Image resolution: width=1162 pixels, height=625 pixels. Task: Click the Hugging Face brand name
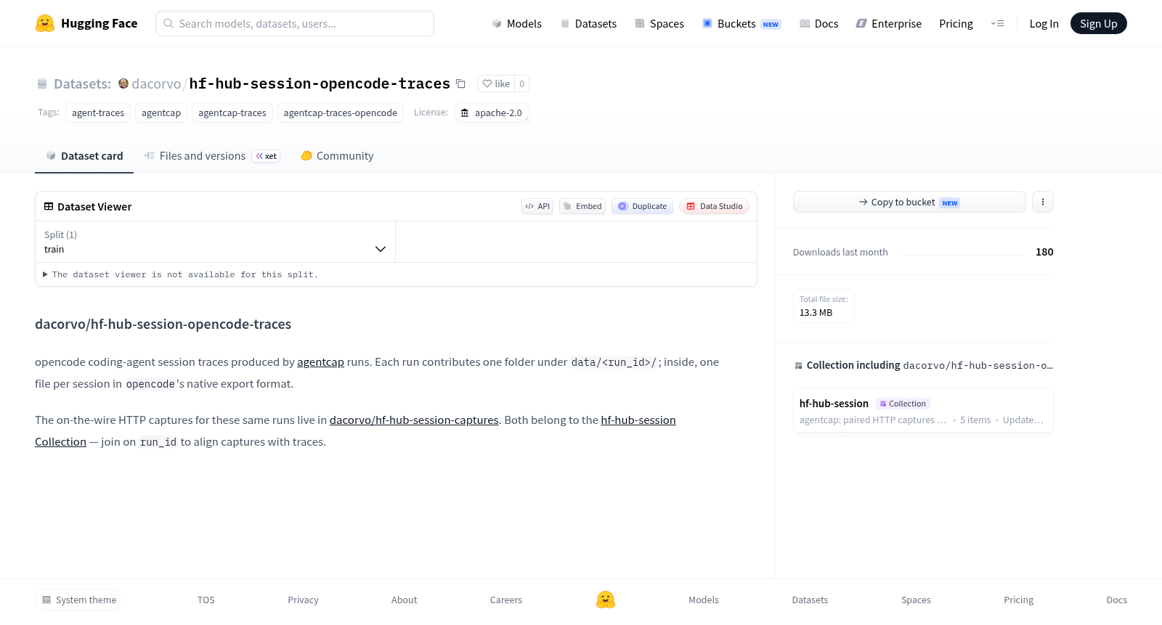[99, 23]
